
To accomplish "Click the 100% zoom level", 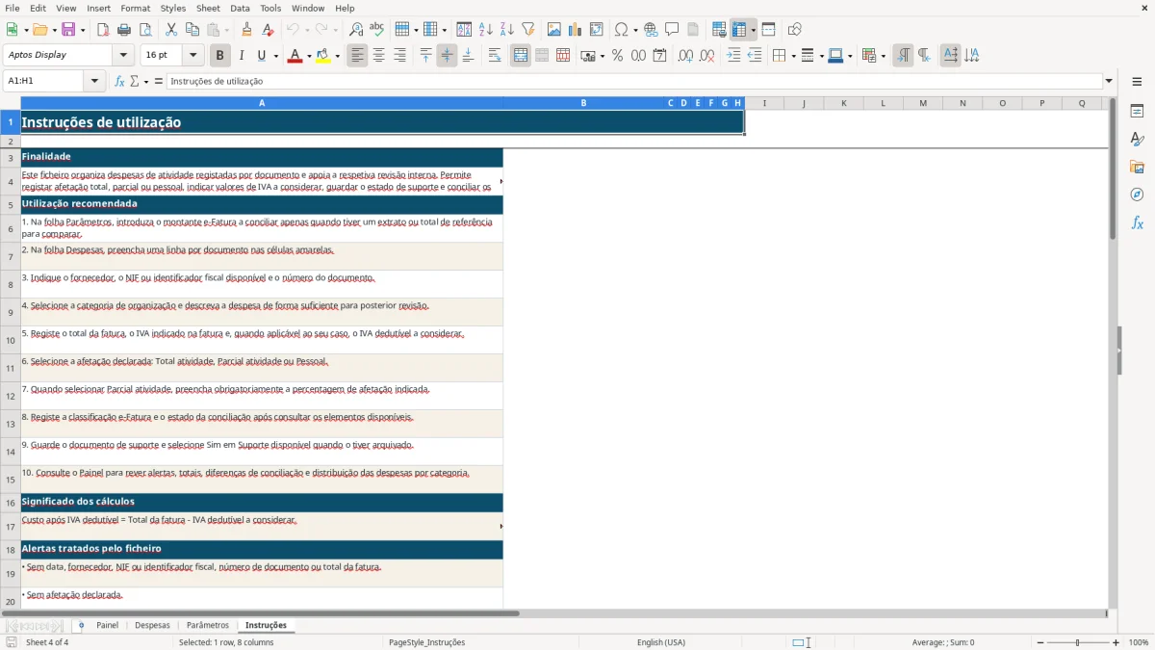I will click(x=1139, y=642).
